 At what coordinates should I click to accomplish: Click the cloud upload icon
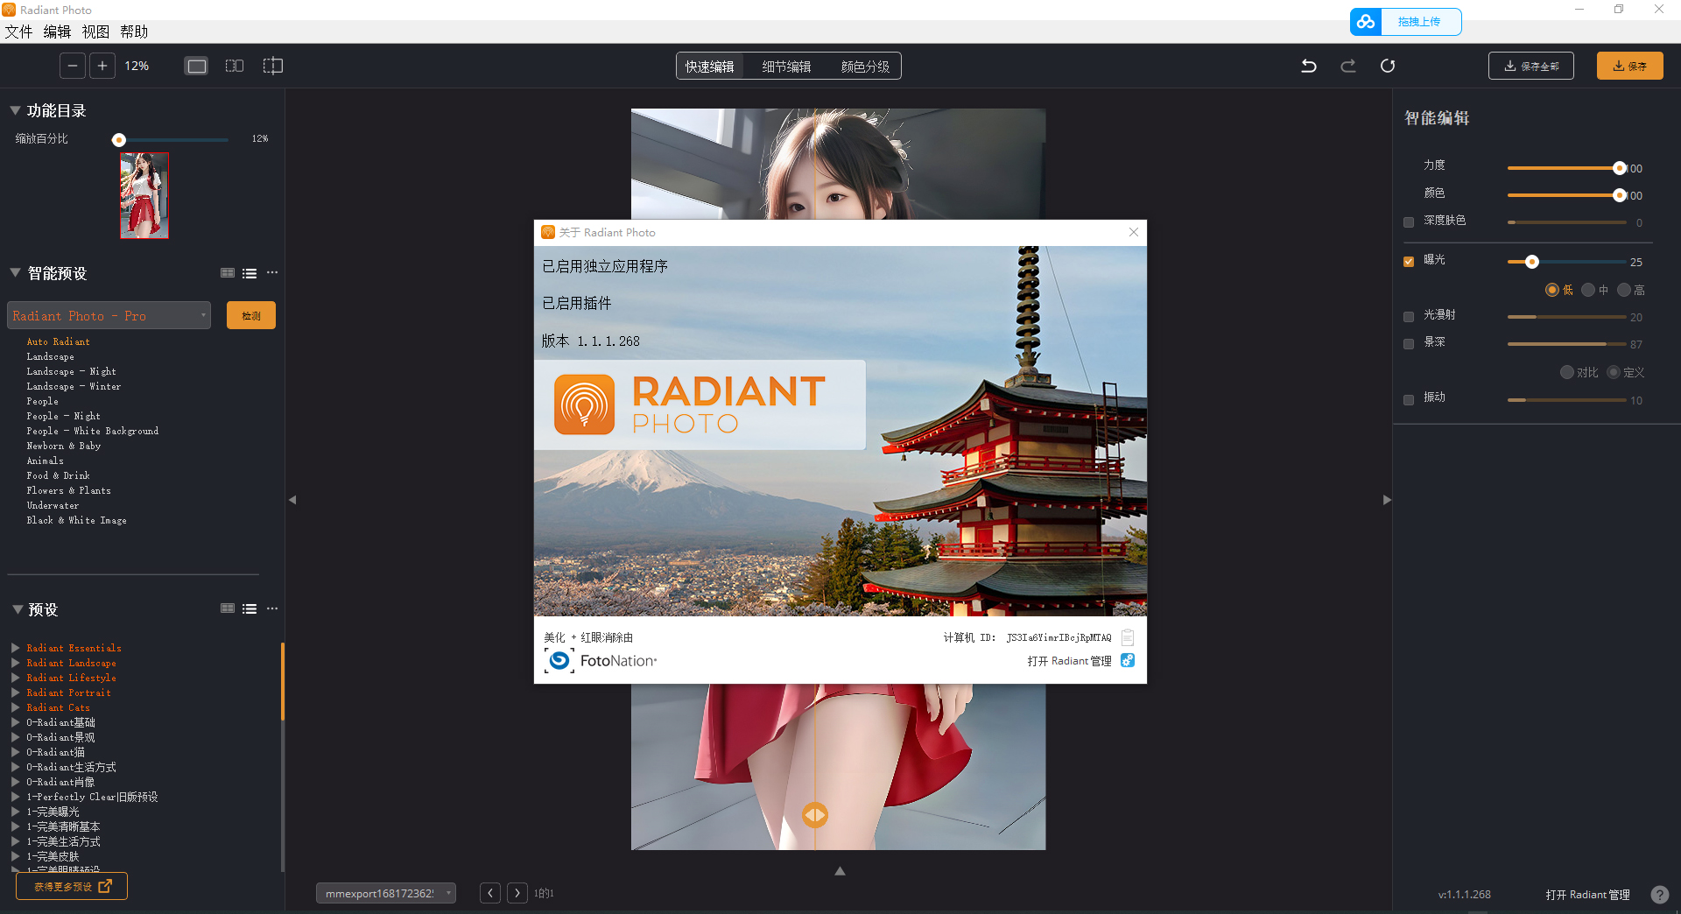coord(1366,22)
